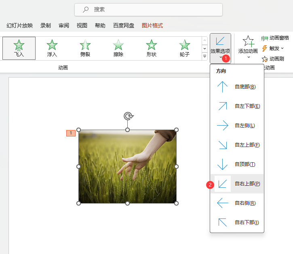Click the rotation handle above the picture

coord(129,116)
